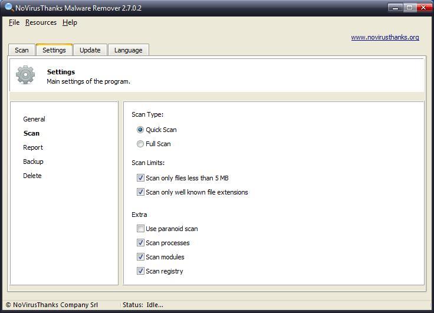
Task: Click the bold 'Settings' heading text
Action: pyautogui.click(x=61, y=72)
